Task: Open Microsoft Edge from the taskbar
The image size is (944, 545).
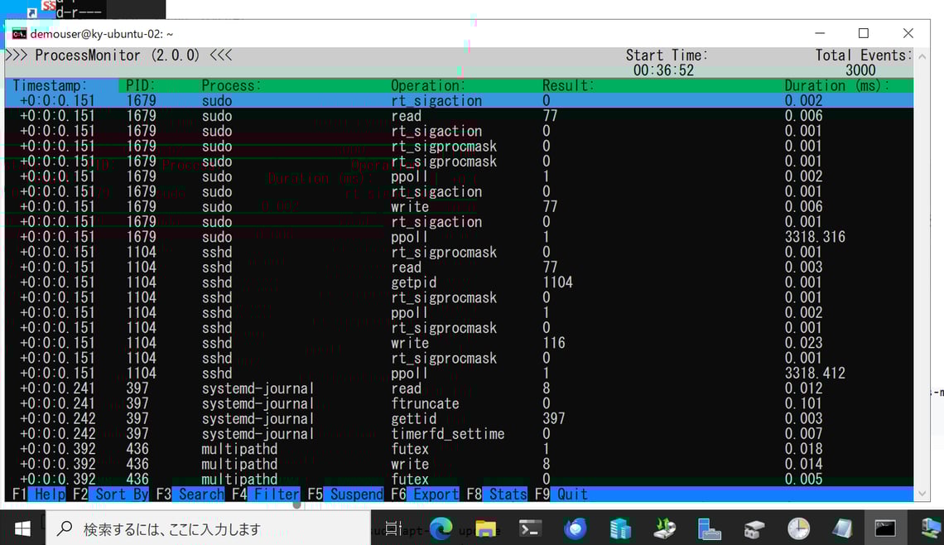Action: tap(441, 528)
